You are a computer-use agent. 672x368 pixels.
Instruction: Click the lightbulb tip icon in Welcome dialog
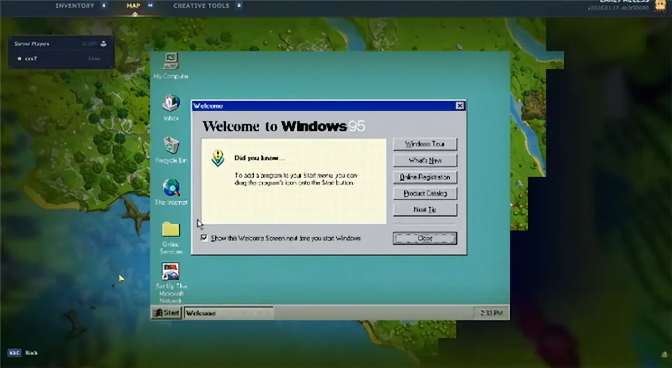218,158
